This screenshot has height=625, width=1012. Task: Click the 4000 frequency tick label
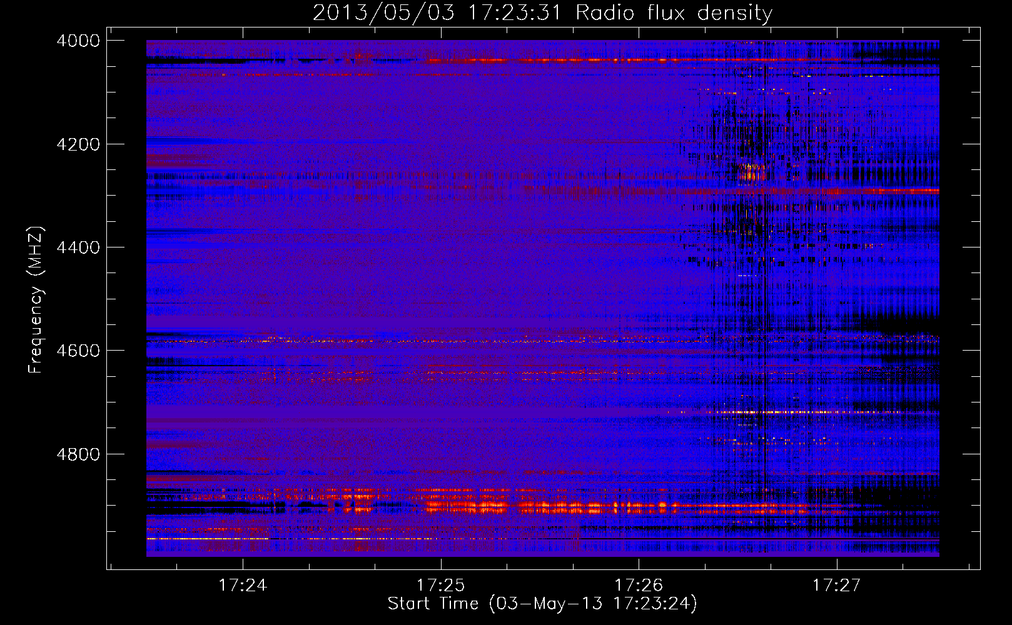[78, 41]
